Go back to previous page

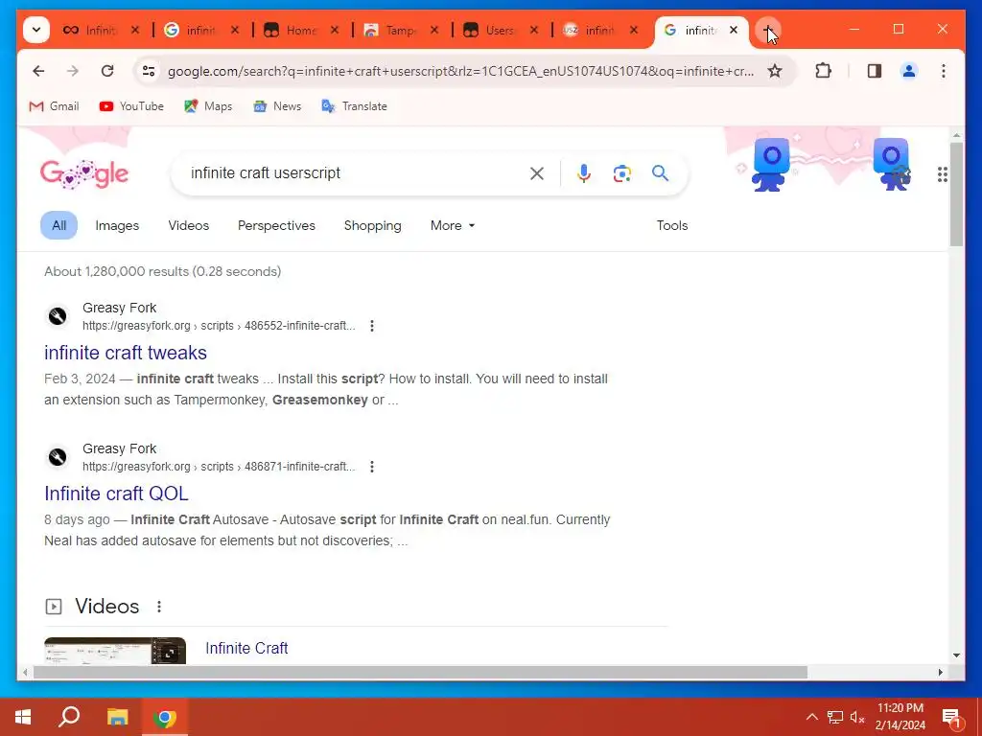point(38,71)
